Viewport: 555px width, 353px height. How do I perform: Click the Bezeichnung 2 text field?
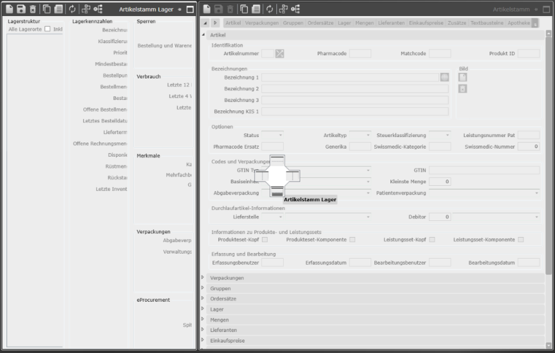(x=355, y=88)
